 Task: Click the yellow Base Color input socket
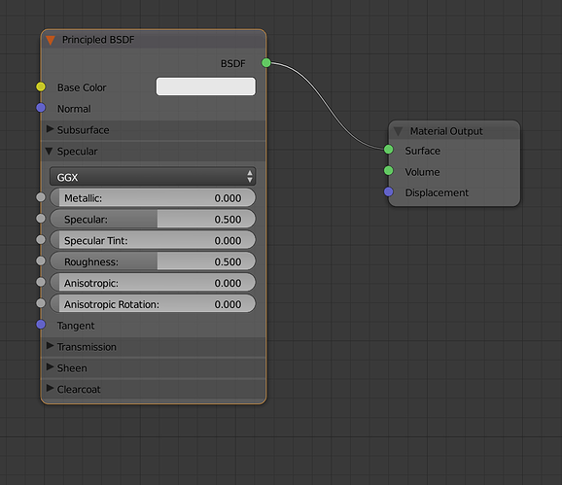pyautogui.click(x=41, y=87)
